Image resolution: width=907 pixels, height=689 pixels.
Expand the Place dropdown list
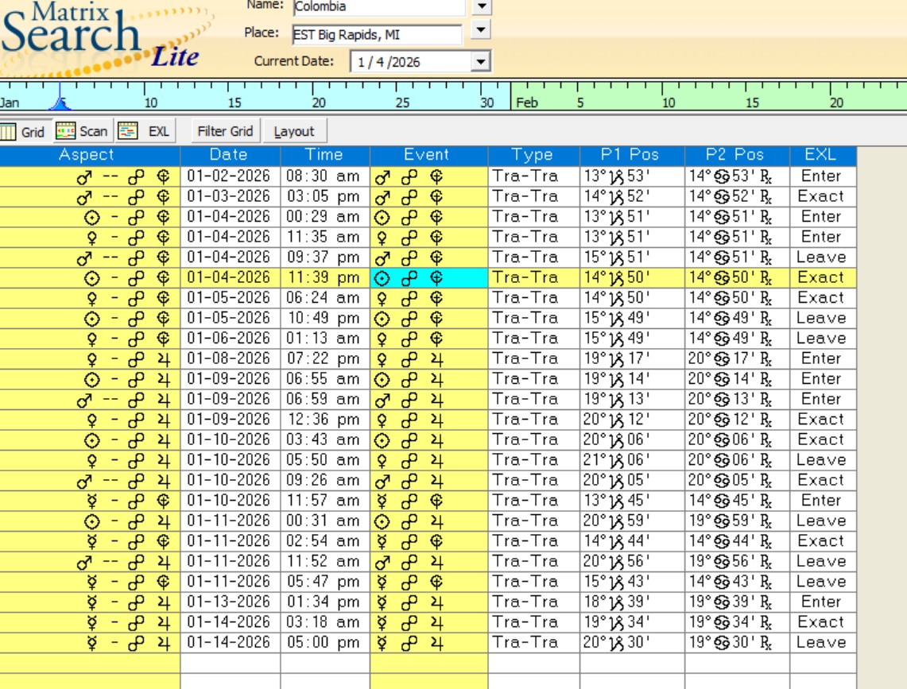(479, 31)
